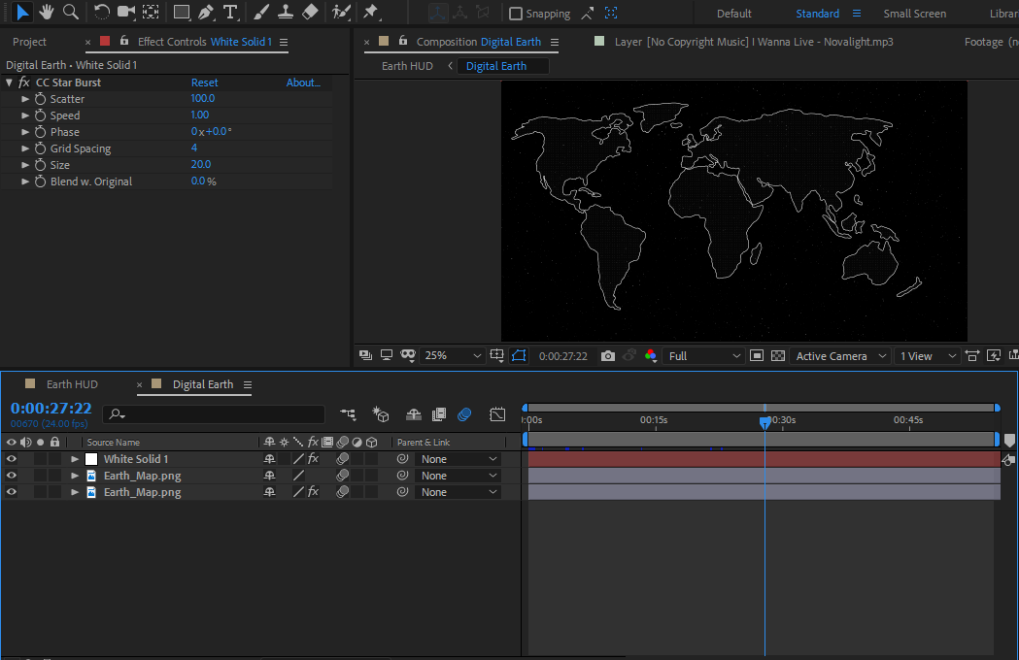Toggle the Scatter stopwatch for keyframing

click(x=40, y=99)
